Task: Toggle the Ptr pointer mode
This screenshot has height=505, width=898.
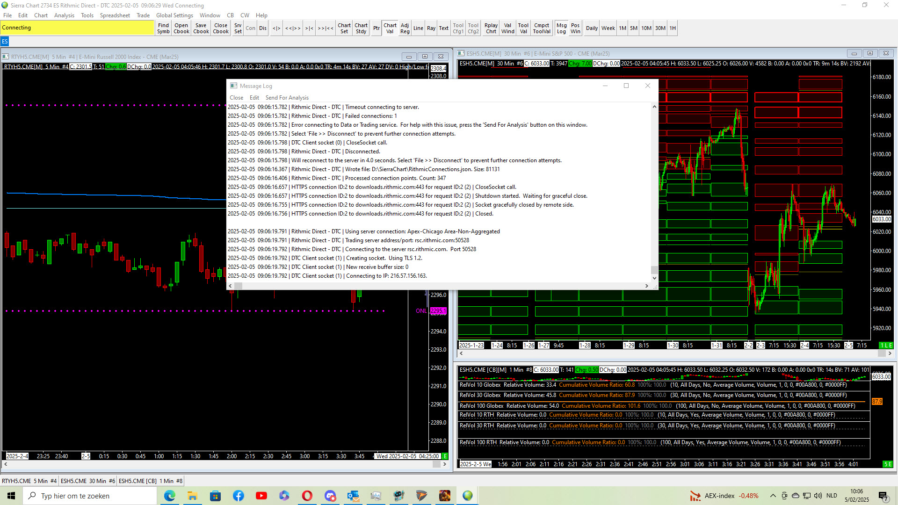Action: coord(376,28)
